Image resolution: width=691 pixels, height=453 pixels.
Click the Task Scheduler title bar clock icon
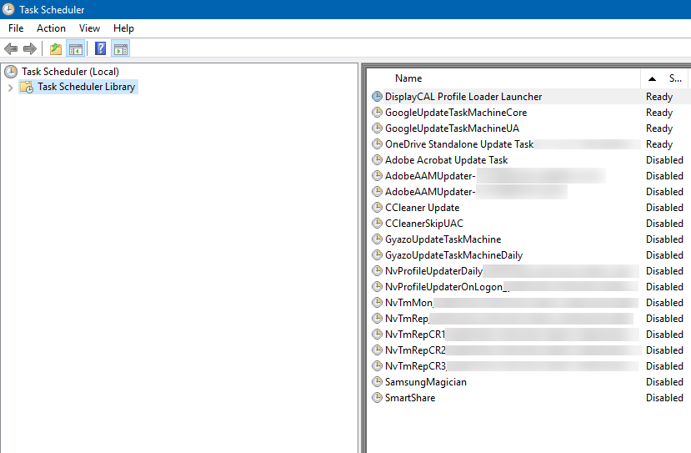[8, 9]
